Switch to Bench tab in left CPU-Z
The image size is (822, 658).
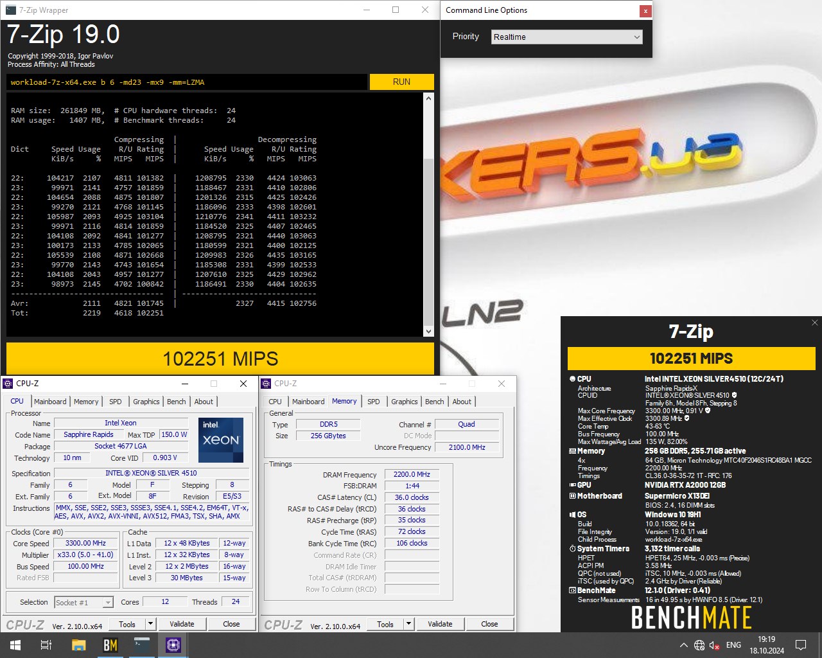coord(177,402)
